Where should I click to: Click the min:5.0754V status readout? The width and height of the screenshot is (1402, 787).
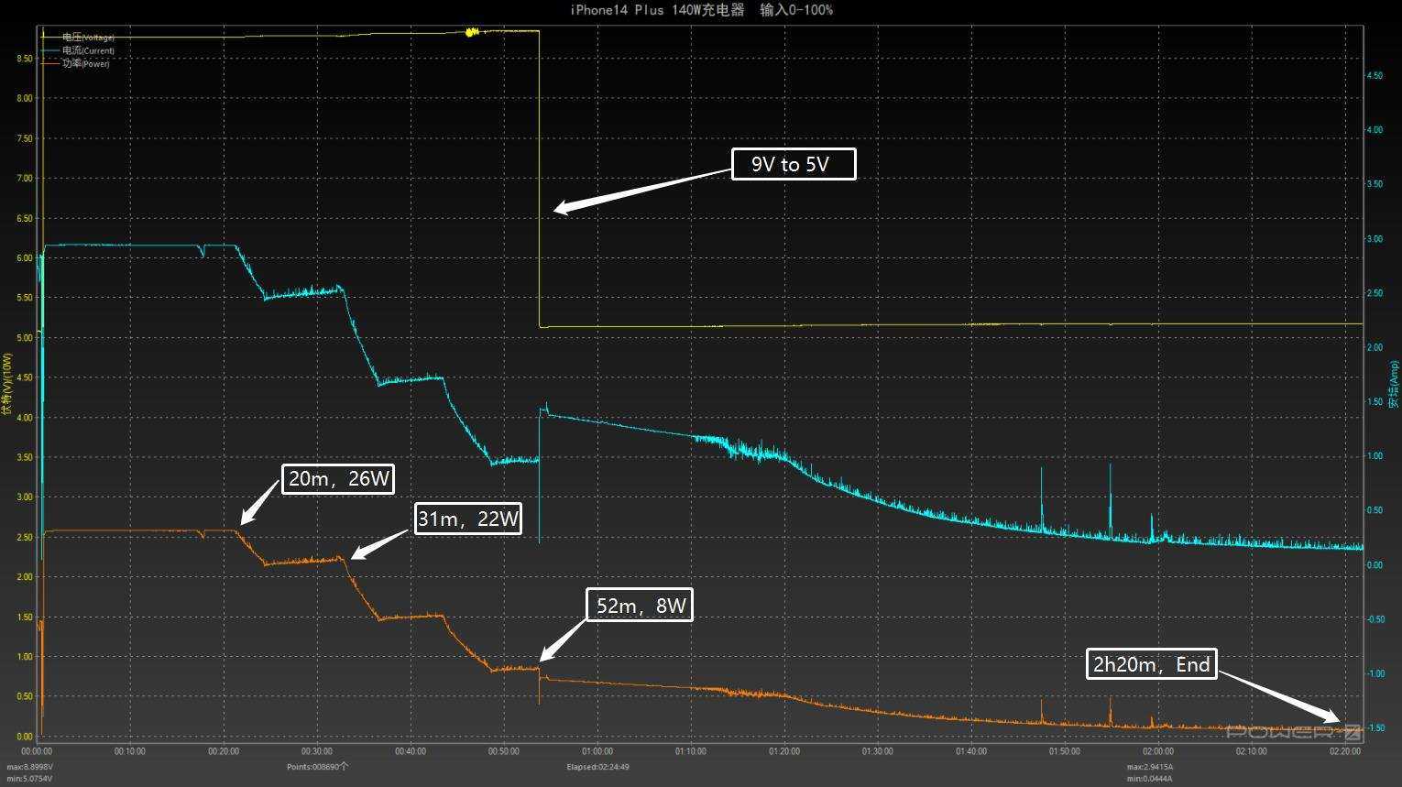[x=30, y=779]
